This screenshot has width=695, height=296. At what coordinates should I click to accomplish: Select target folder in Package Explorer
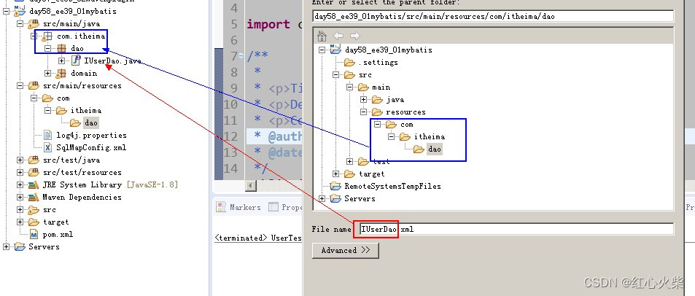coord(56,222)
